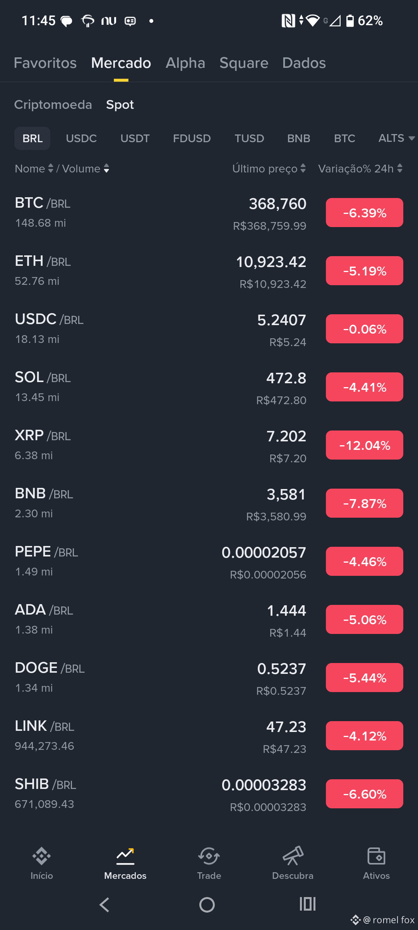Open the SOL/BRL market row

coord(209,387)
